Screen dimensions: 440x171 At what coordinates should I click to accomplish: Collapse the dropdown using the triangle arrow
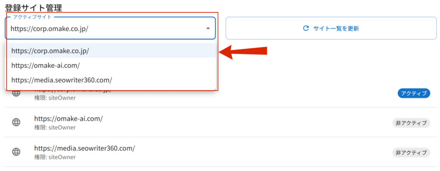(x=208, y=28)
